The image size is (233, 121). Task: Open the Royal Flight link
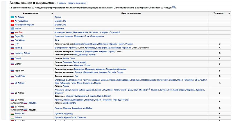point(20,76)
